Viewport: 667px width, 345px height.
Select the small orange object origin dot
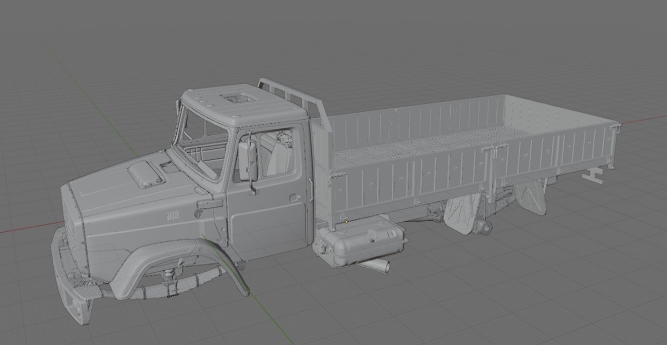(x=347, y=221)
